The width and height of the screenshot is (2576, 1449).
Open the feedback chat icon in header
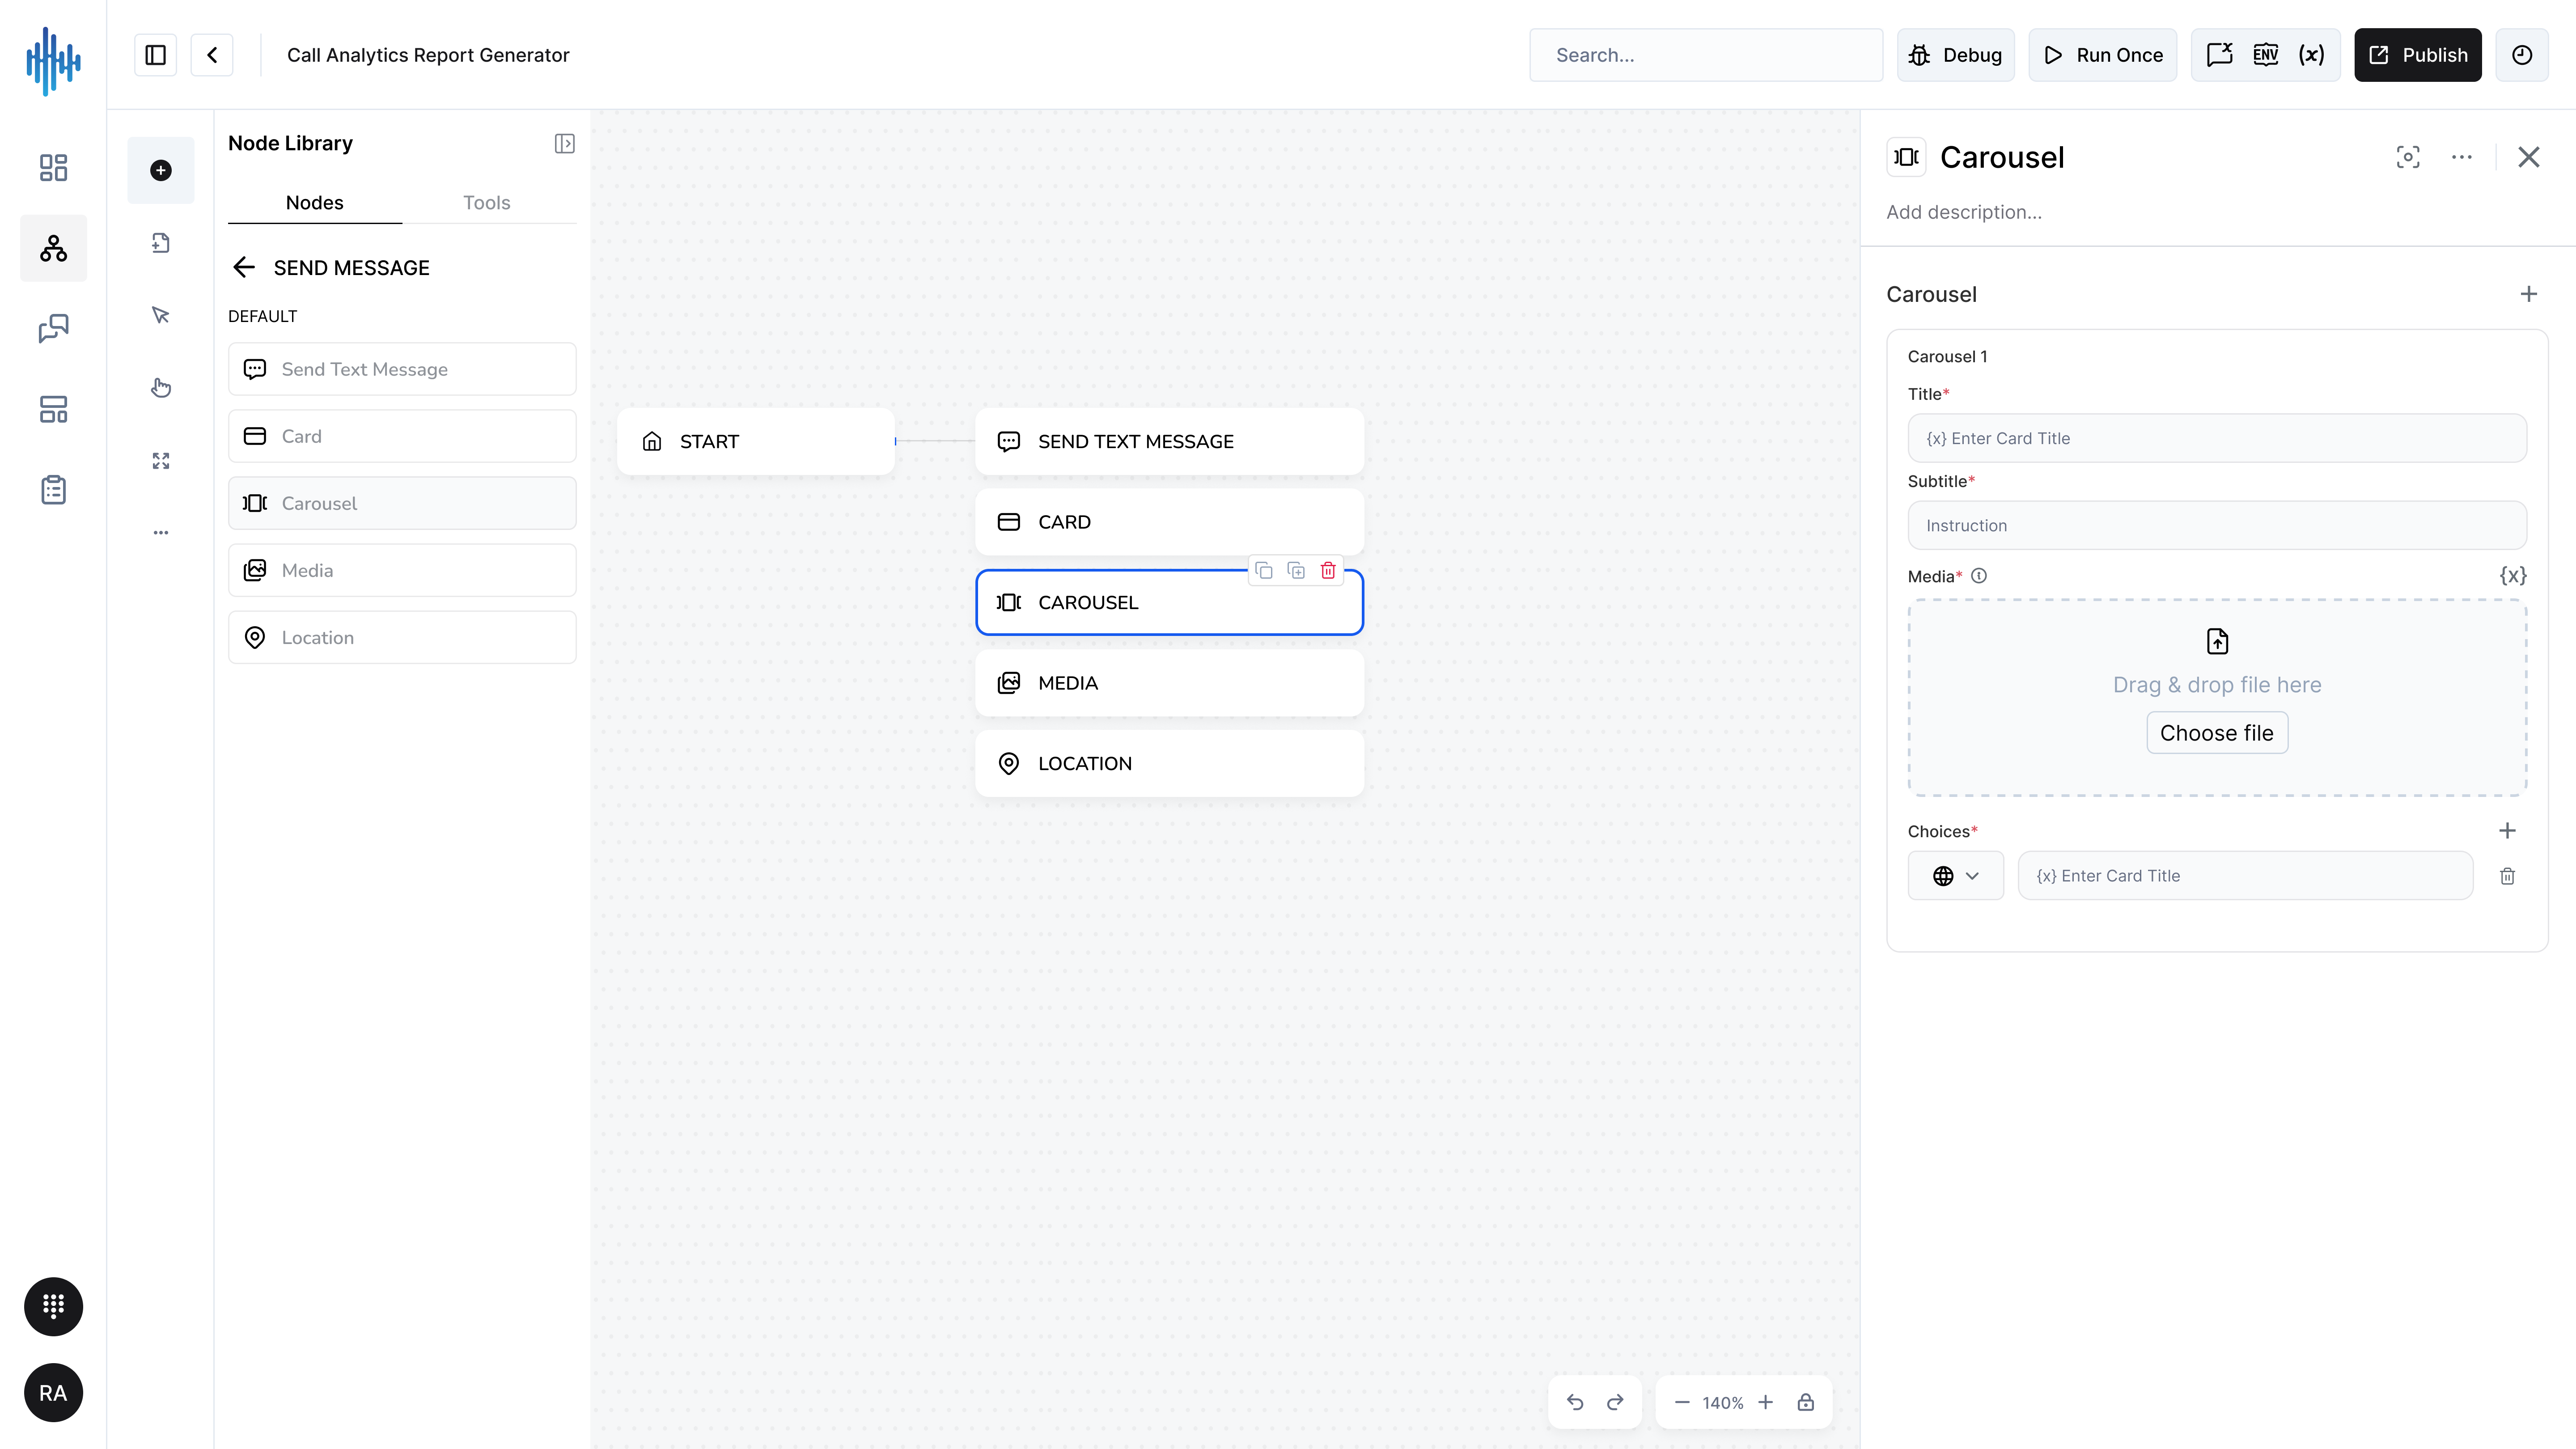(2219, 55)
